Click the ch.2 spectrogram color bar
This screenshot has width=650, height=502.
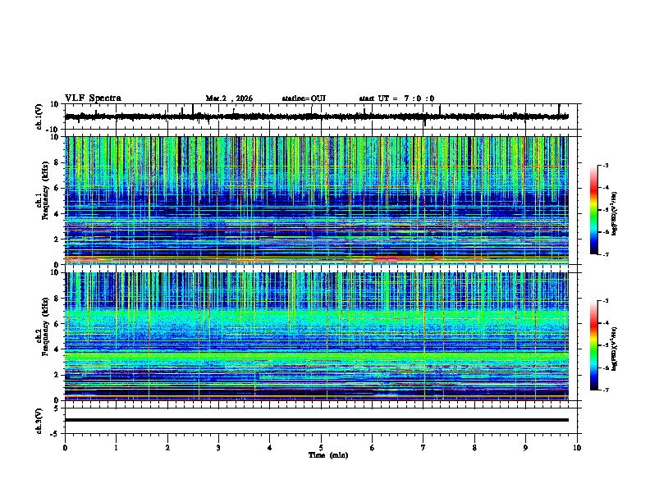click(x=593, y=345)
